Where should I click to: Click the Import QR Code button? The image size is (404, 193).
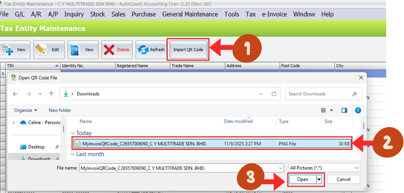pos(188,50)
